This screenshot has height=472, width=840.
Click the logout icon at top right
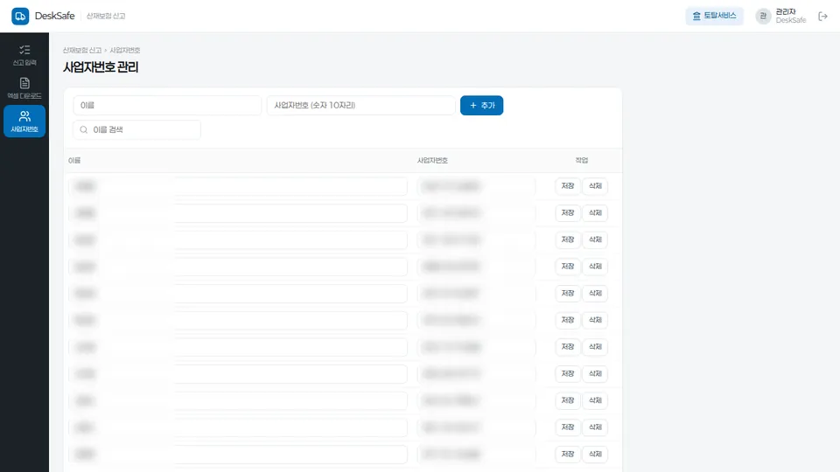pos(822,17)
